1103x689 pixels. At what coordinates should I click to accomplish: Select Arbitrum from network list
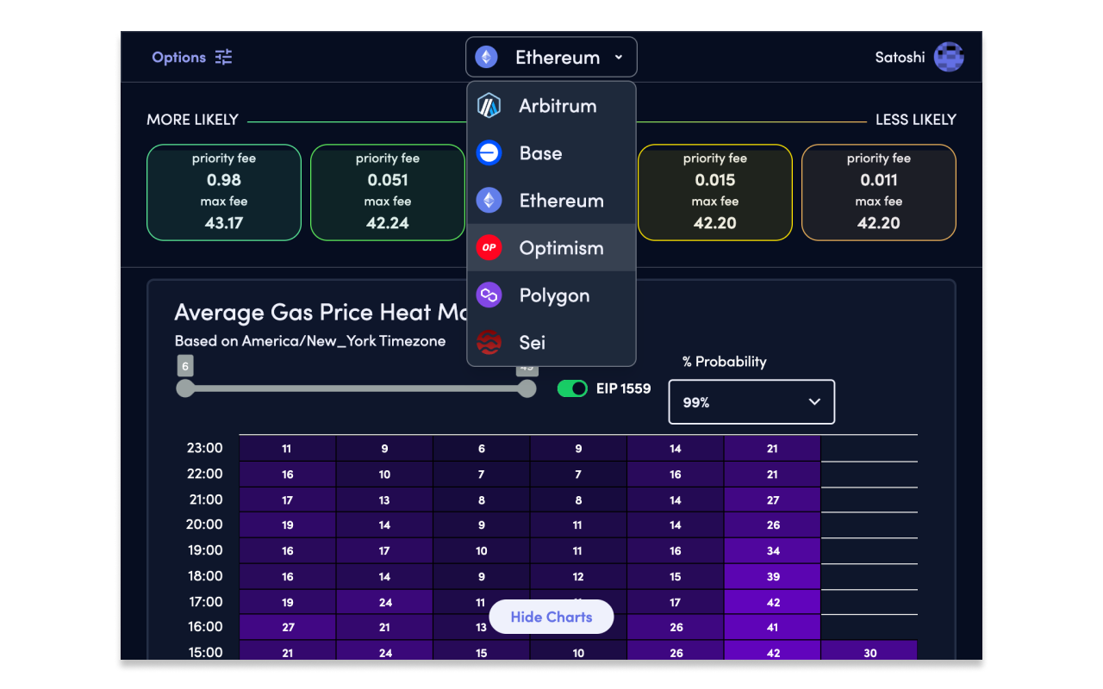pyautogui.click(x=551, y=106)
